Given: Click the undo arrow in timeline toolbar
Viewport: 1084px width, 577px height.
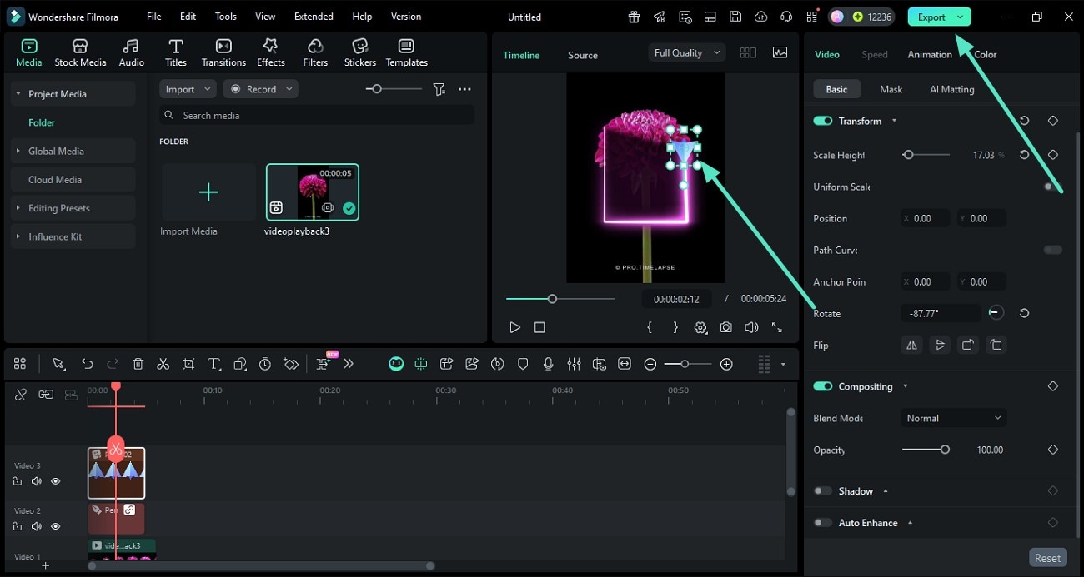Looking at the screenshot, I should tap(88, 364).
